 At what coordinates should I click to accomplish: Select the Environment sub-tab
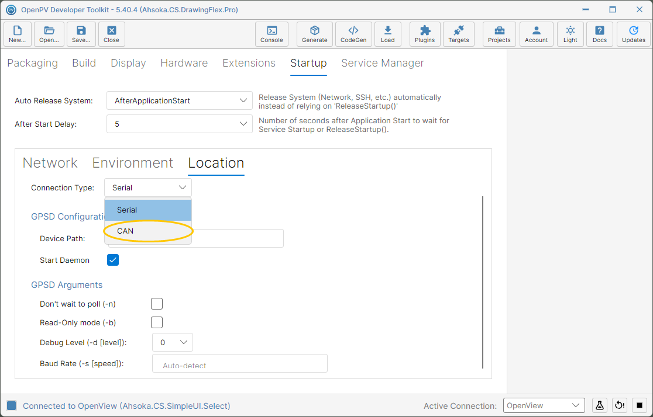tap(132, 162)
